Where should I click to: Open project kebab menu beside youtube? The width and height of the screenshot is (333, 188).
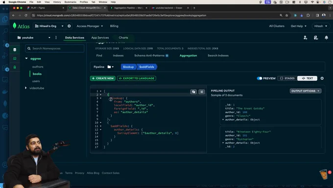coord(56,38)
